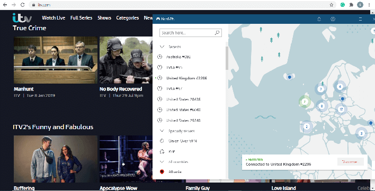This screenshot has height=191, width=375.
Task: Collapse the Specialty servers section chevron
Action: tap(162, 131)
